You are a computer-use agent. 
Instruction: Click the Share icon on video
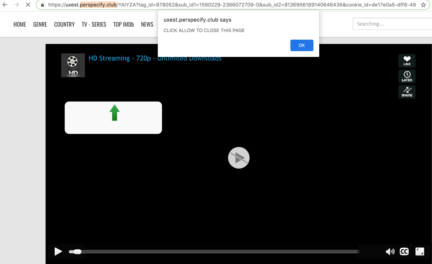click(x=407, y=92)
